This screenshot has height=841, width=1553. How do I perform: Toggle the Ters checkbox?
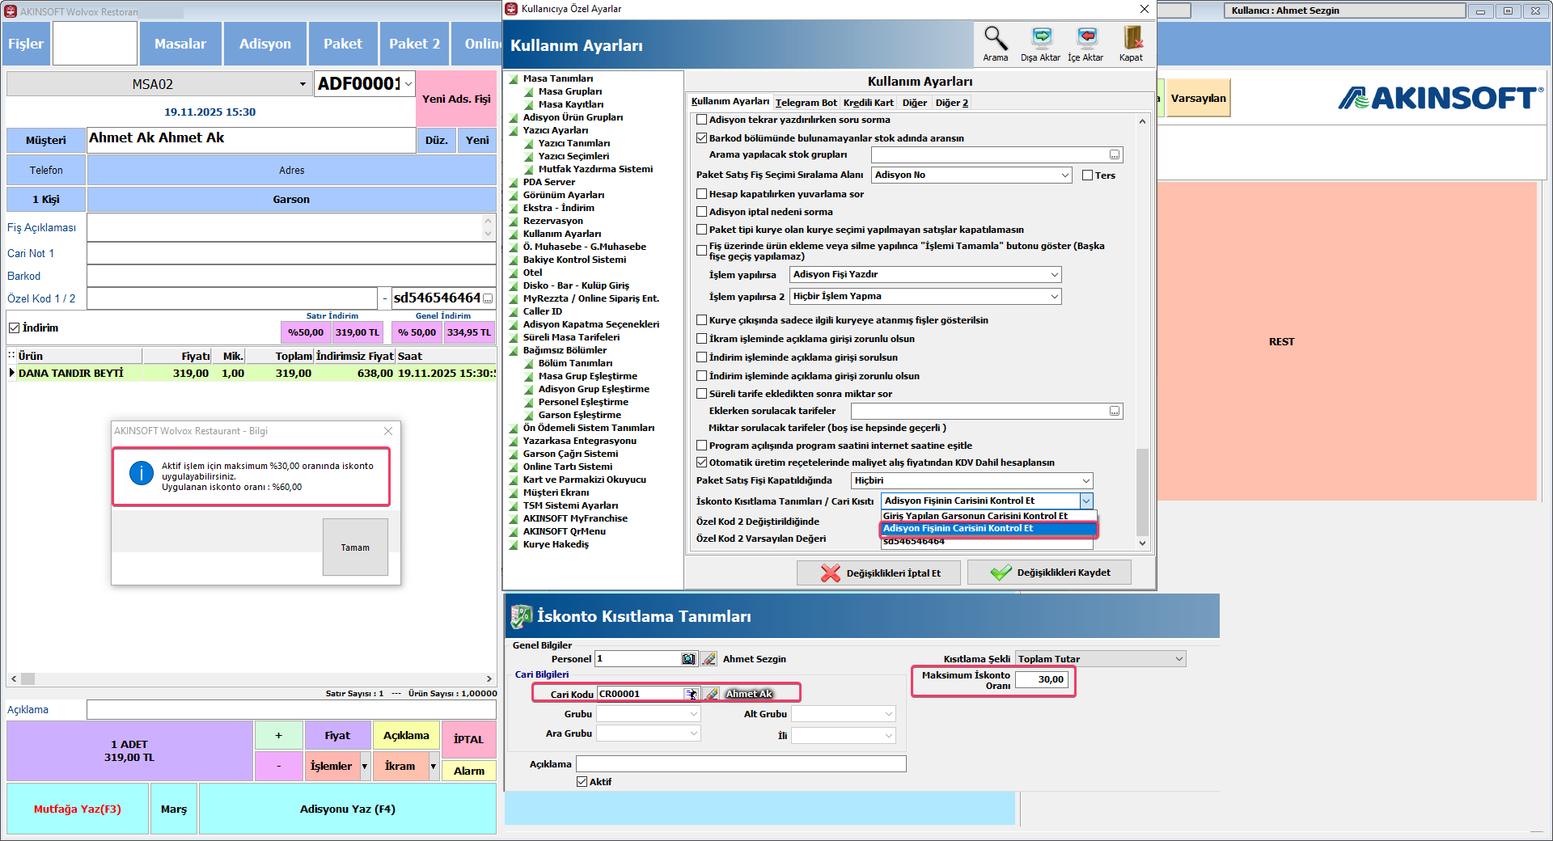1088,175
